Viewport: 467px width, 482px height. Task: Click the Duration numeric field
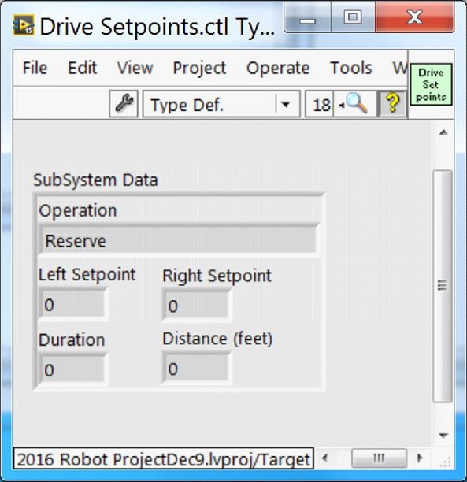coord(73,369)
